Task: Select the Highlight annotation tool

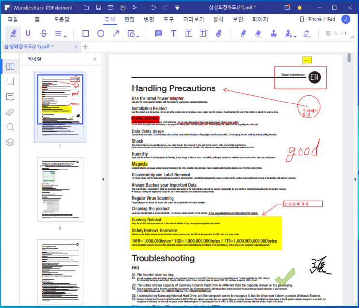Action: [x=13, y=33]
